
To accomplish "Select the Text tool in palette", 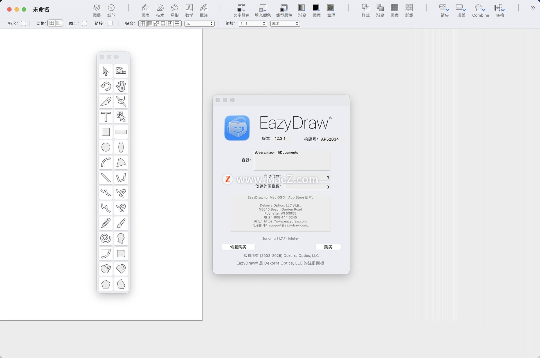I will 106,117.
